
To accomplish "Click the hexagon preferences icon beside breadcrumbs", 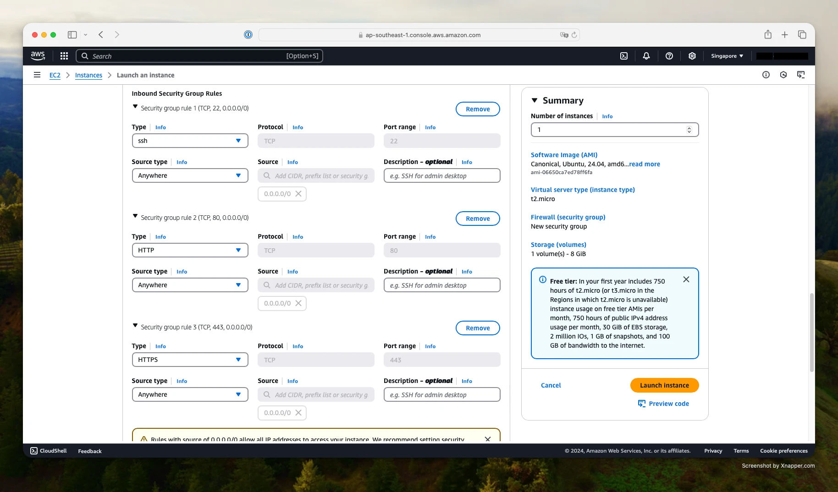I will tap(783, 75).
